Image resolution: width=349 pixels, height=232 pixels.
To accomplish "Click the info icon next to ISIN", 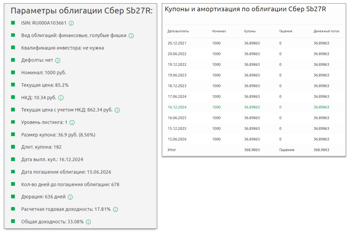I will [71, 23].
